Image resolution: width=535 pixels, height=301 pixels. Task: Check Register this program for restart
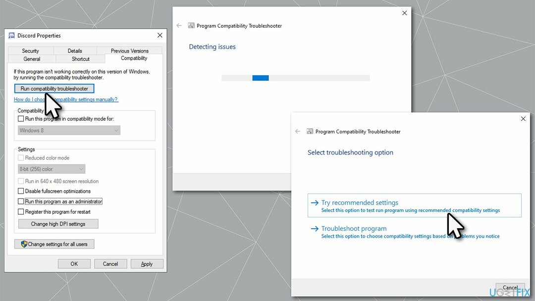21,212
